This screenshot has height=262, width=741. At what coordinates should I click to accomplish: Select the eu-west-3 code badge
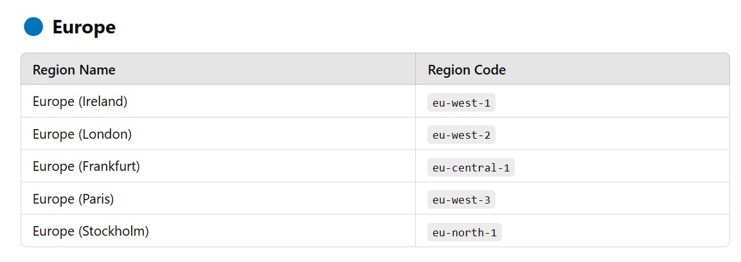coord(461,200)
